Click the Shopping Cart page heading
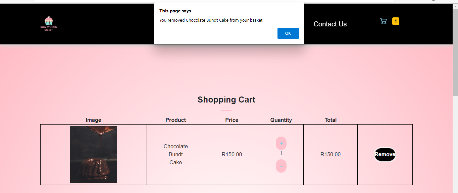This screenshot has width=458, height=193. pos(226,100)
